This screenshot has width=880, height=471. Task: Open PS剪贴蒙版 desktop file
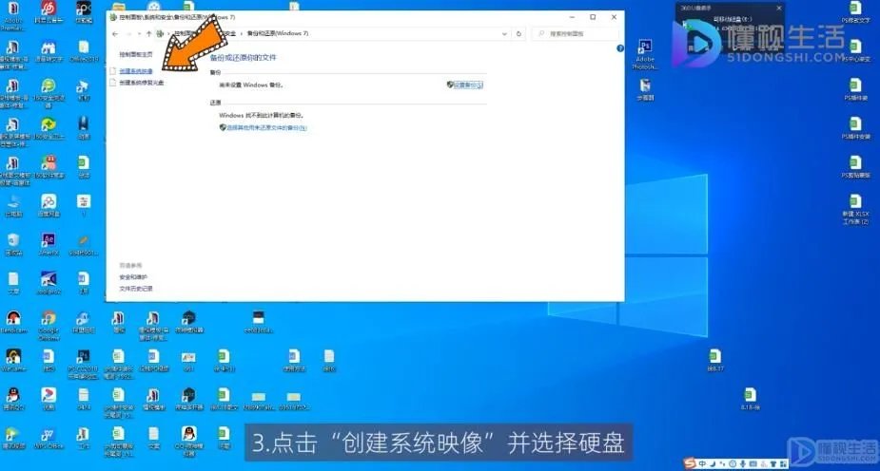pyautogui.click(x=855, y=166)
